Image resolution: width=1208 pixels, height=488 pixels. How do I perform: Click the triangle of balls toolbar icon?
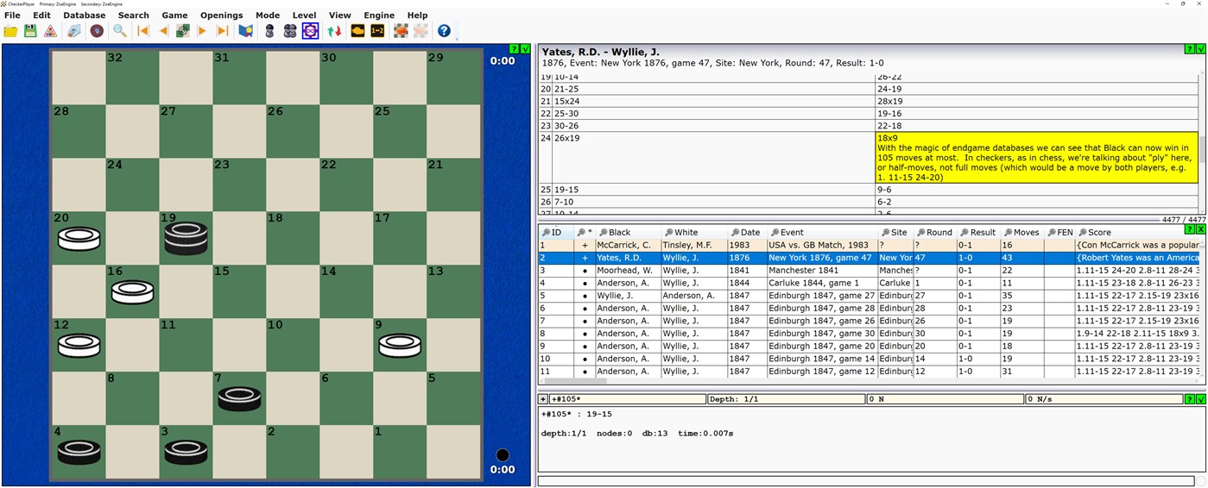coord(50,31)
